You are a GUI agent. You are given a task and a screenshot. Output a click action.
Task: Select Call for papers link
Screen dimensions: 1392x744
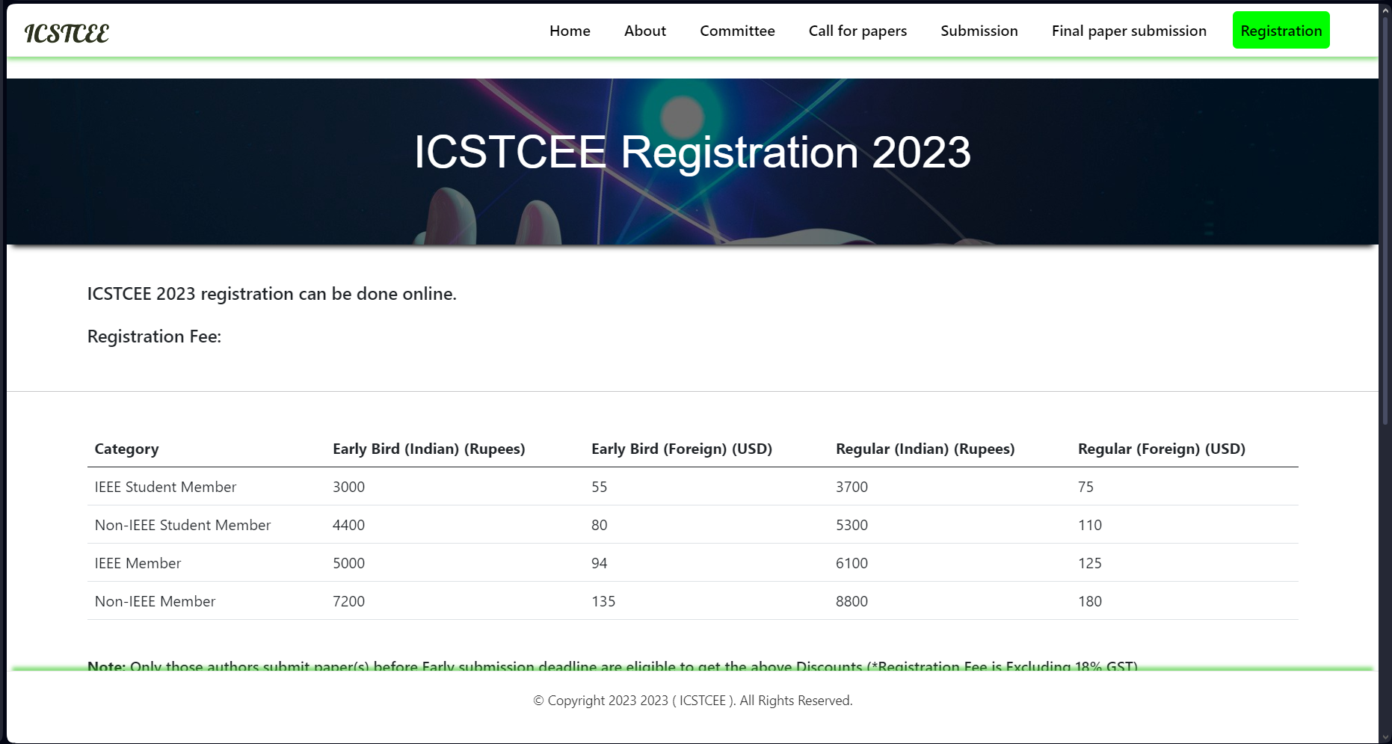coord(857,31)
